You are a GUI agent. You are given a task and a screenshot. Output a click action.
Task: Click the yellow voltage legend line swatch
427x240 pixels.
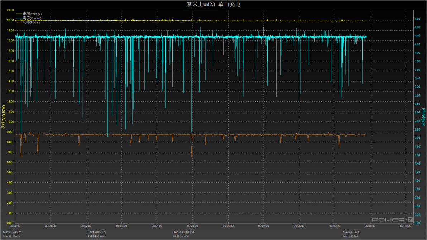[19, 14]
